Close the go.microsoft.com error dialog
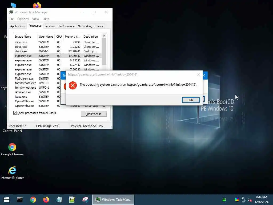This screenshot has width=273, height=205. click(198, 74)
